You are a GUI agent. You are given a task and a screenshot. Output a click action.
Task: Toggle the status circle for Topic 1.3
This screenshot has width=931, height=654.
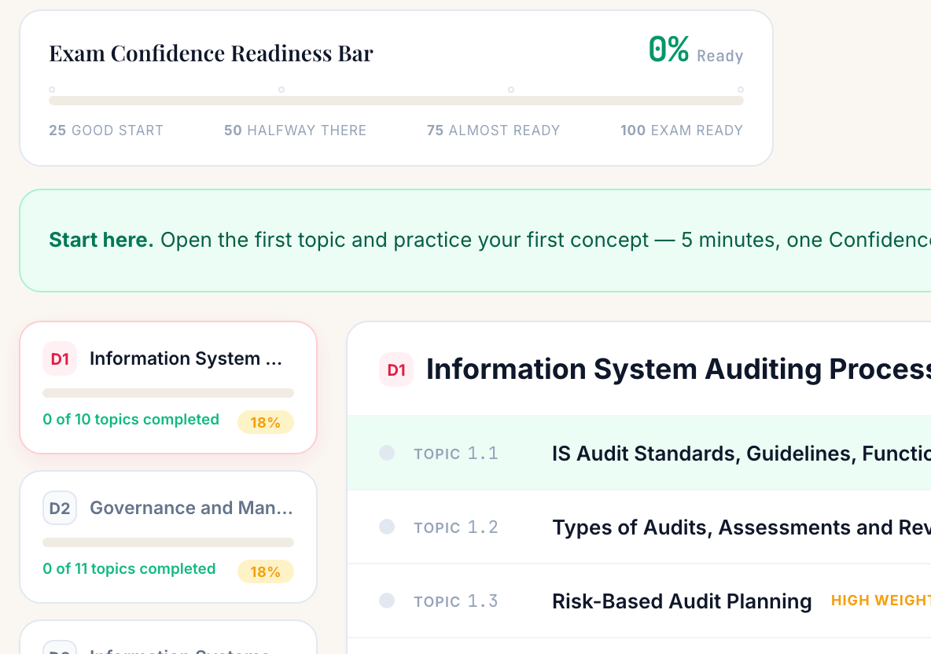click(387, 601)
